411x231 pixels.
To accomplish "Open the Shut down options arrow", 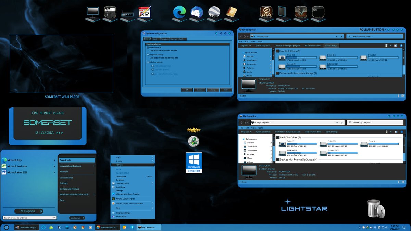I will click(83, 218).
